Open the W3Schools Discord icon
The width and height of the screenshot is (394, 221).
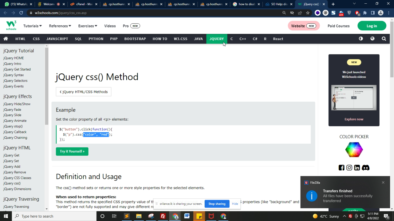click(366, 168)
